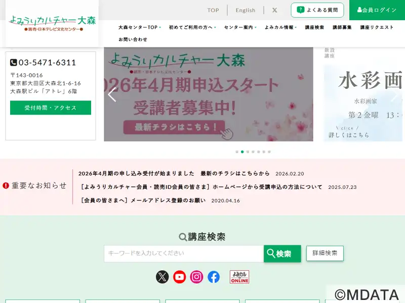Open 講座検索 nav item
405x303 pixels.
tap(314, 27)
